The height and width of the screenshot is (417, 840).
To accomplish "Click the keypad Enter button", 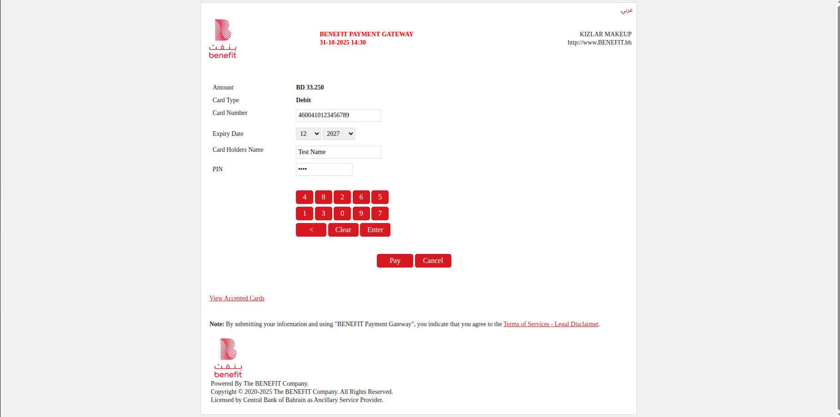I will pyautogui.click(x=375, y=230).
